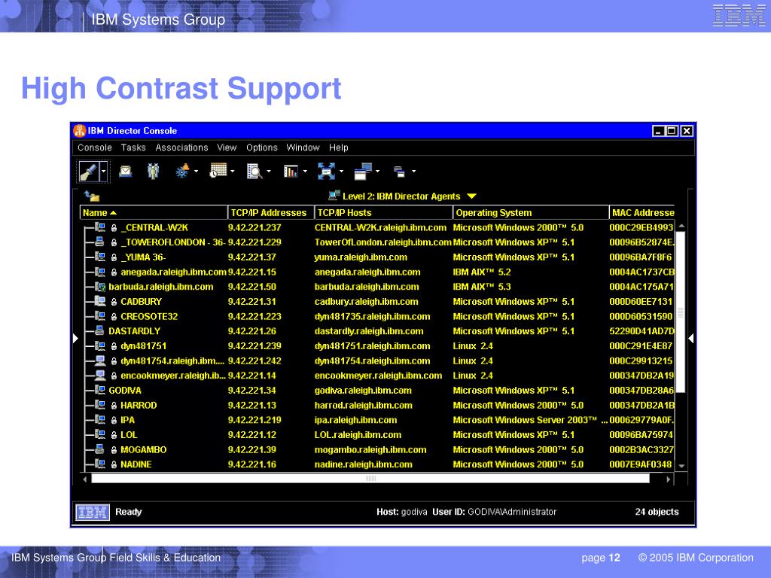Expand the right pane with the white arrow
The width and height of the screenshot is (771, 578).
pyautogui.click(x=691, y=338)
